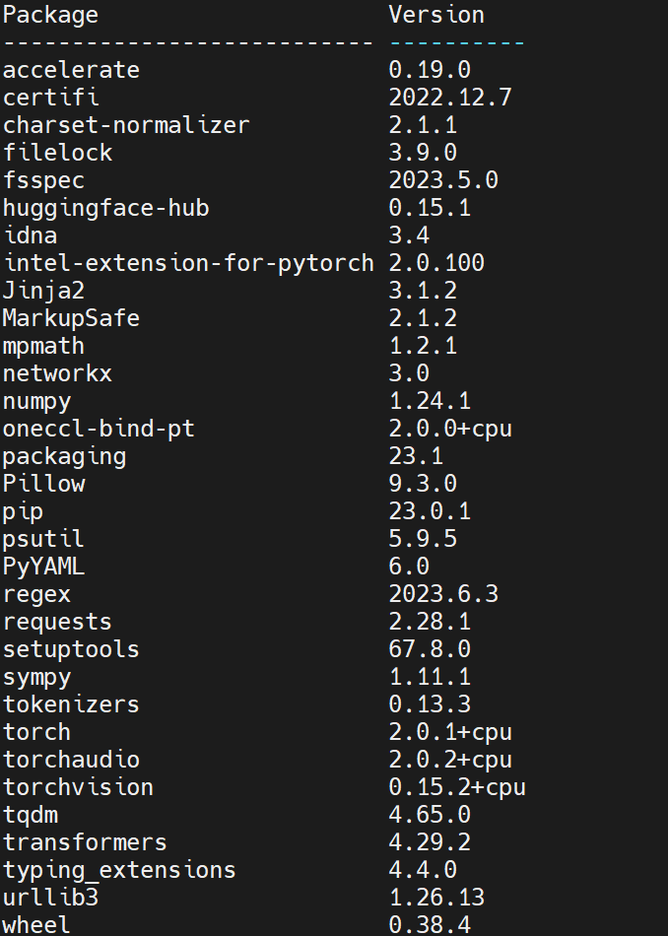The image size is (668, 936).
Task: Click the tqdm package name
Action: pos(30,814)
